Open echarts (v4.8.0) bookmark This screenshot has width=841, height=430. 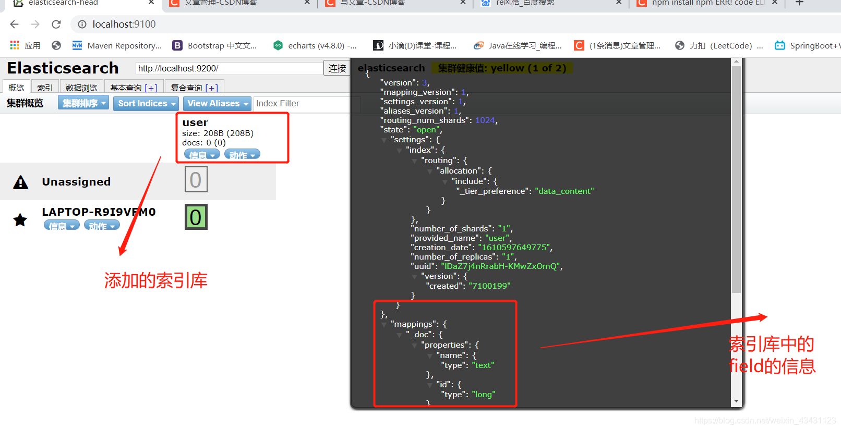click(x=315, y=45)
